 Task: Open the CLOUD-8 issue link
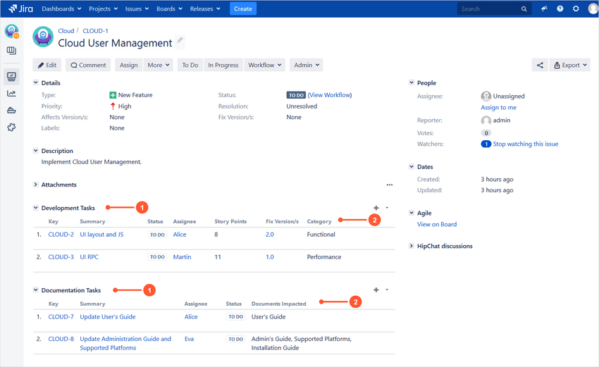point(61,339)
